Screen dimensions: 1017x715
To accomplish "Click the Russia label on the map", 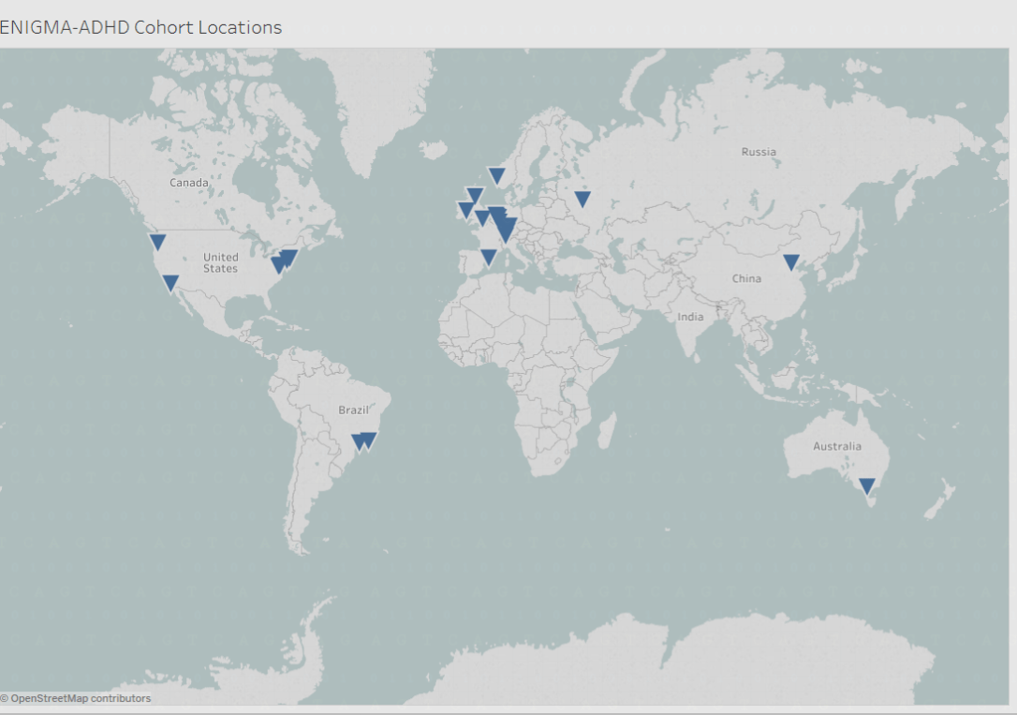I will (x=759, y=151).
